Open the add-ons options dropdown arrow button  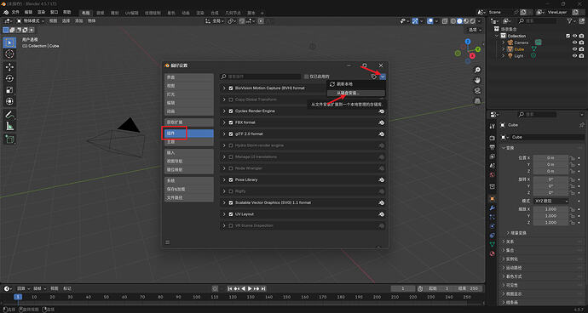(383, 77)
